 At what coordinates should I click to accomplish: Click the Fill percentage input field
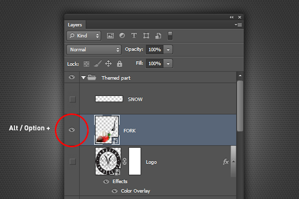pyautogui.click(x=155, y=64)
